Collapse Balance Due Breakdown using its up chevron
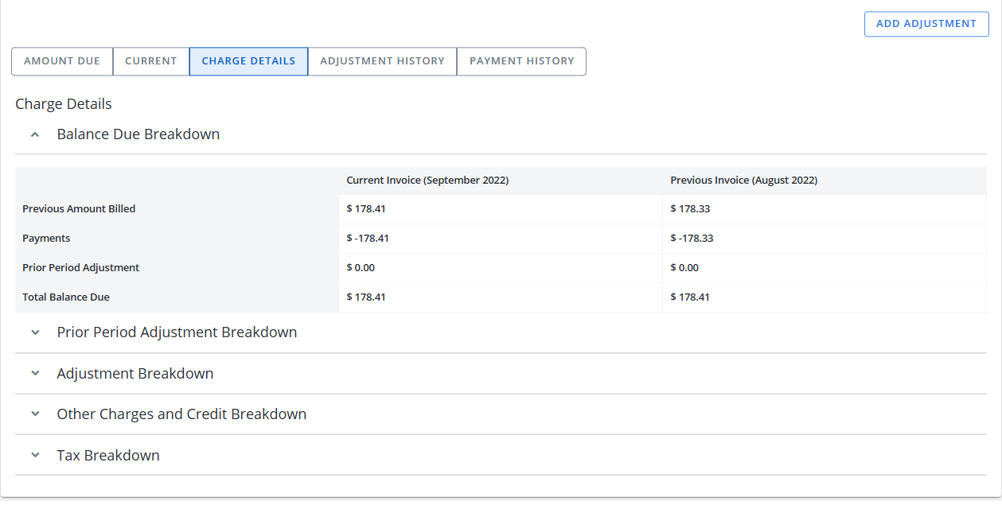The width and height of the screenshot is (1002, 509). [x=35, y=135]
